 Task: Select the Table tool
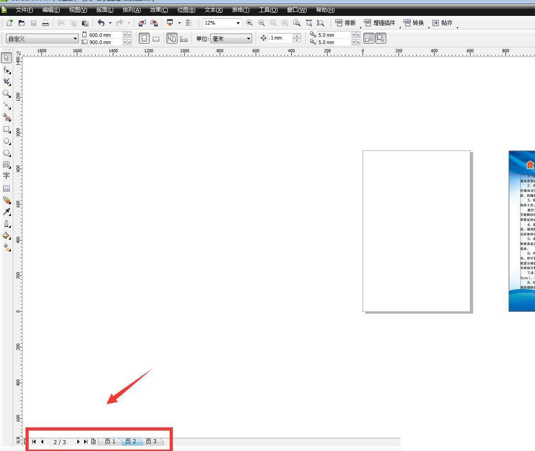pos(6,188)
